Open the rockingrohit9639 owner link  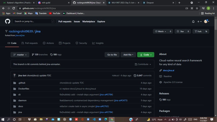[21, 31]
